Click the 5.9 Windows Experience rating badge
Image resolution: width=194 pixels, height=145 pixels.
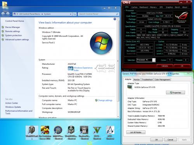[71, 69]
